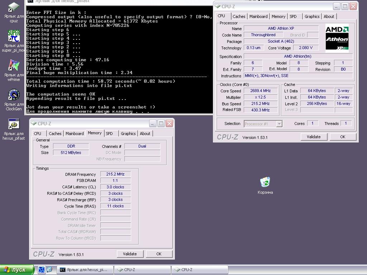
Task: Switch to Memory tab in CPU window
Action: click(278, 16)
